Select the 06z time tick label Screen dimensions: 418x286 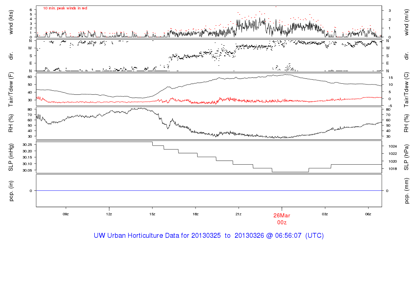(368, 214)
